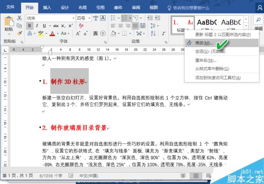Open the 段落 dialog launcher
The image size is (264, 184).
[x=166, y=42]
